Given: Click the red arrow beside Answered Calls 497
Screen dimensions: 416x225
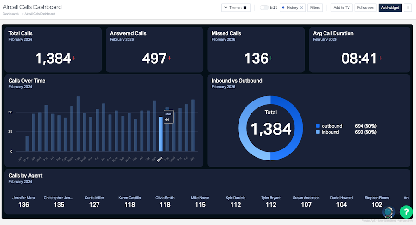Looking at the screenshot, I should pos(169,58).
